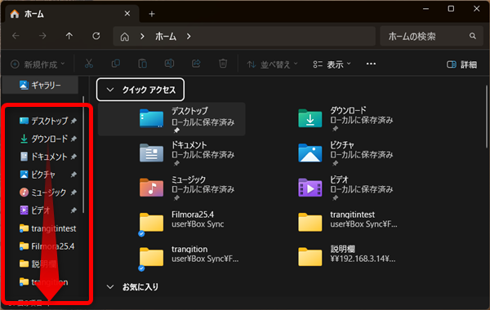Open the デスクトップ folder in Quick Access

click(x=171, y=119)
